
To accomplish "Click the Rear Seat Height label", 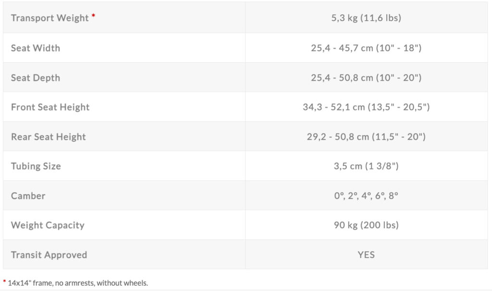I will coord(48,137).
